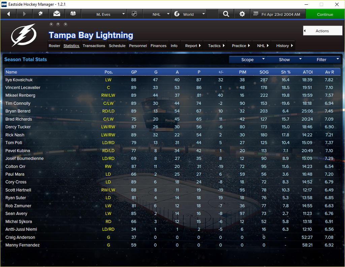
Task: Sort by the Pos. column header
Action: click(x=109, y=72)
